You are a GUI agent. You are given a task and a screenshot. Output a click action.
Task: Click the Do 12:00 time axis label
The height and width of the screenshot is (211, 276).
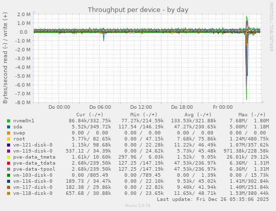(141, 107)
